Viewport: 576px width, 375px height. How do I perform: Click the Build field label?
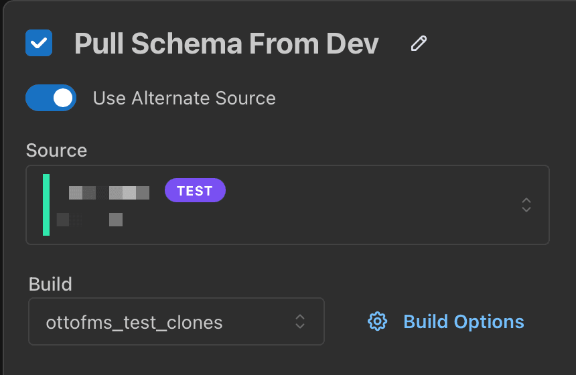[50, 284]
